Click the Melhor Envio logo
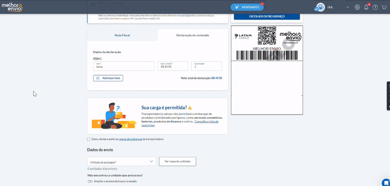 tap(12, 7)
